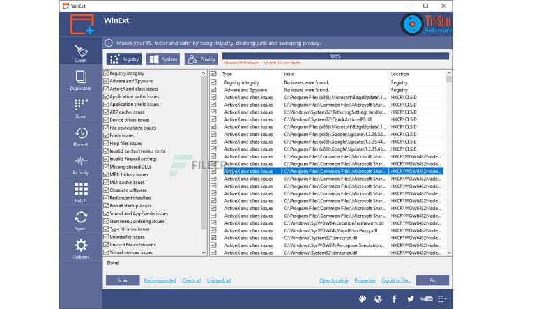Switch to the System tab

click(x=164, y=59)
